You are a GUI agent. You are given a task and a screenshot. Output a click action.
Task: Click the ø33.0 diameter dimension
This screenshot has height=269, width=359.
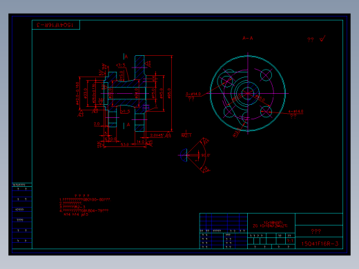pyautogui.click(x=86, y=93)
